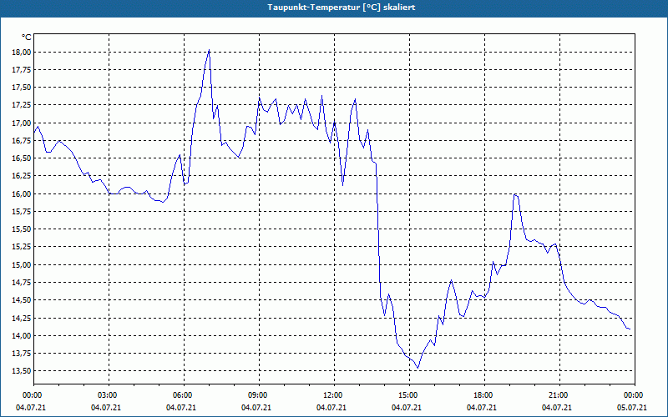The image size is (668, 417).
Task: Click the 17,75 y-axis value
Action: click(21, 70)
